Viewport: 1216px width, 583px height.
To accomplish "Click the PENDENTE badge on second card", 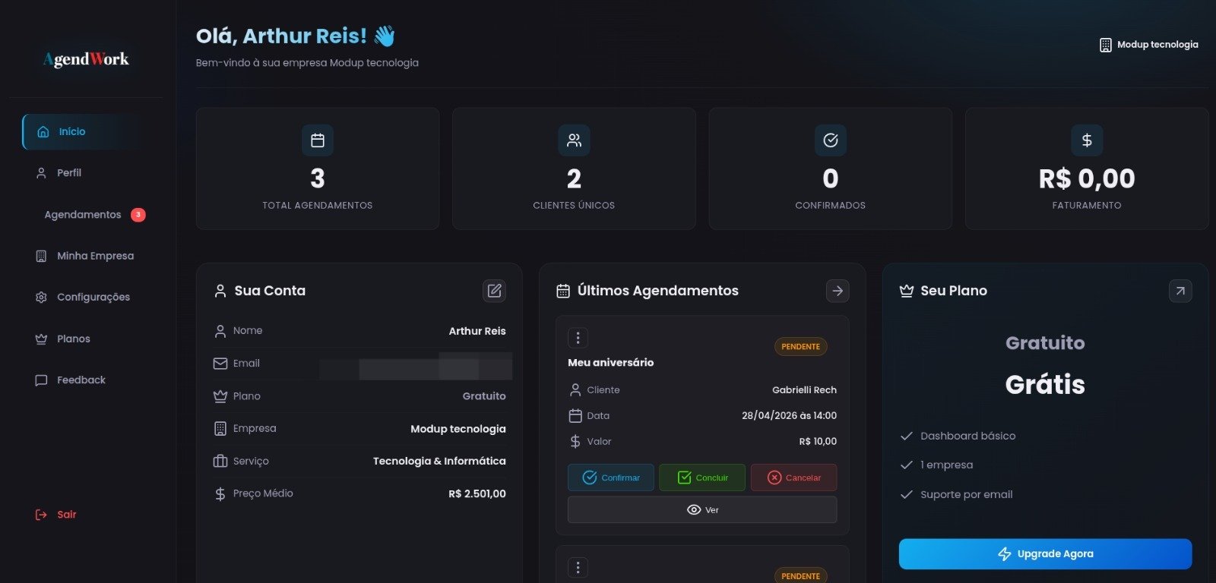I will (x=800, y=575).
